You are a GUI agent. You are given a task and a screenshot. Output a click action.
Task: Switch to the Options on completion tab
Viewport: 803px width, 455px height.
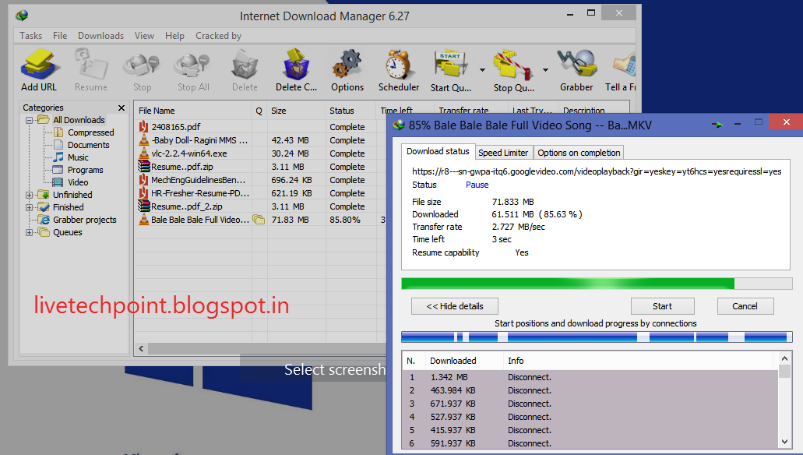point(579,153)
